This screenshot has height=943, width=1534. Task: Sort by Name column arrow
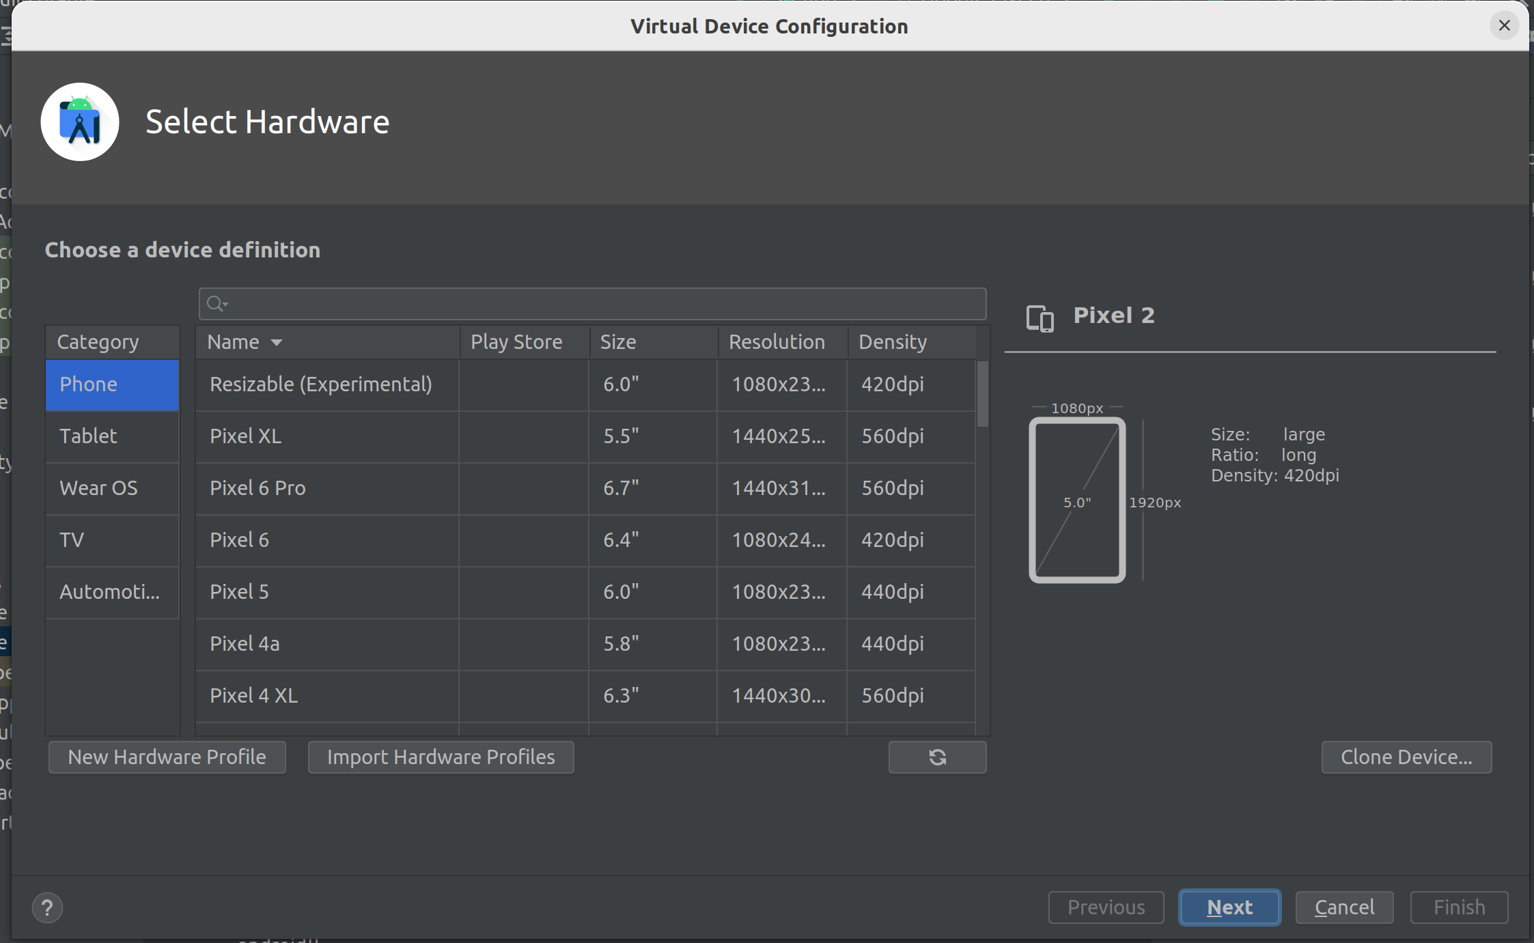tap(277, 342)
